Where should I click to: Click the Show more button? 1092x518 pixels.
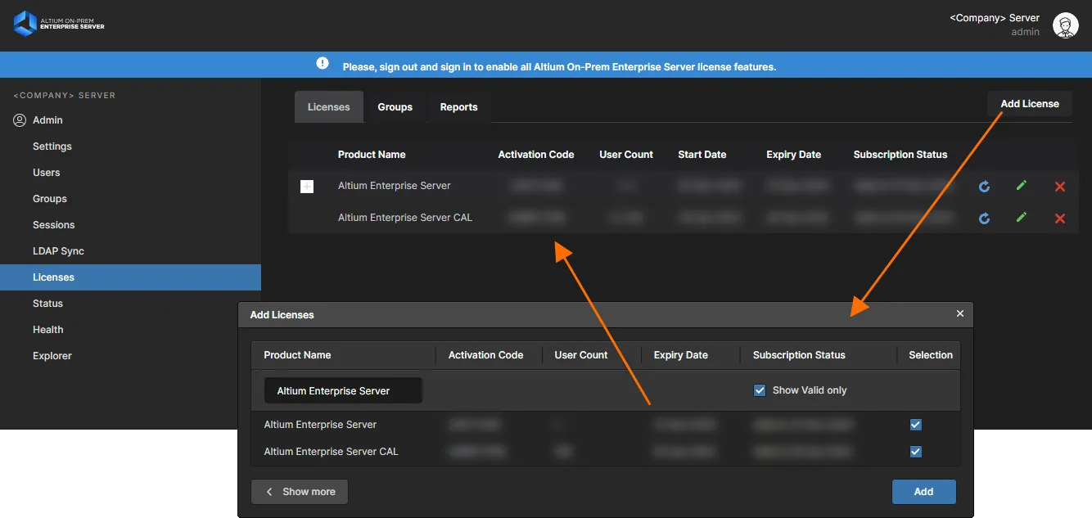pyautogui.click(x=300, y=492)
